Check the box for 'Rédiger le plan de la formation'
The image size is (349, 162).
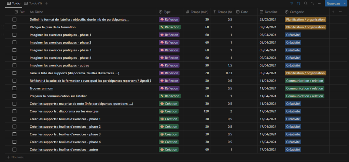pyautogui.click(x=14, y=27)
